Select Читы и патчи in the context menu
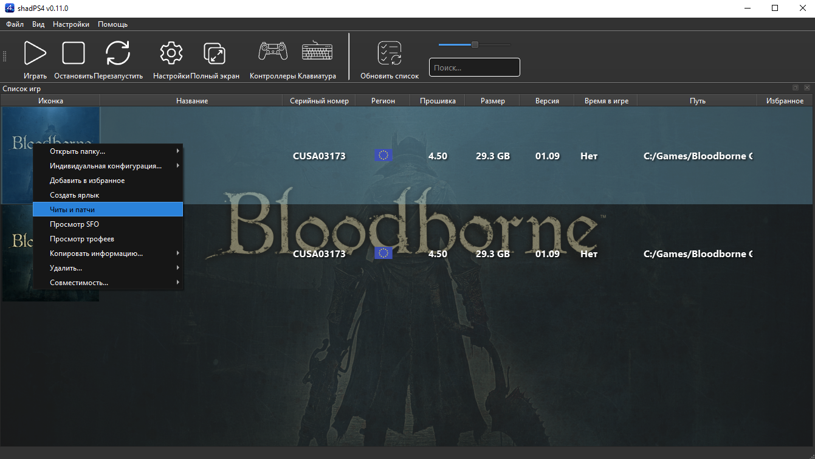This screenshot has height=459, width=815. (x=108, y=209)
